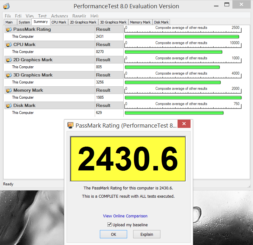Click the Disk Mark scale maximum 750

[x=237, y=104]
